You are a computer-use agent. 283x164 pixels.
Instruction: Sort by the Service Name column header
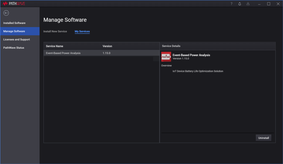pos(54,46)
